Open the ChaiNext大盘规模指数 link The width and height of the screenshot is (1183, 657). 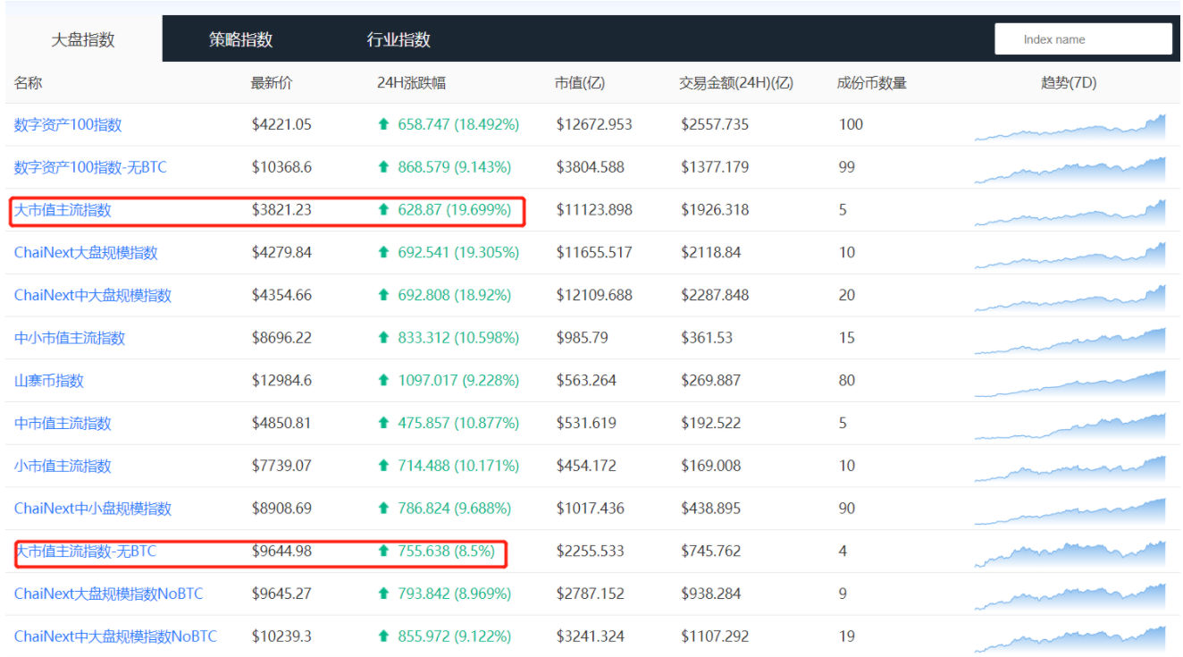86,253
